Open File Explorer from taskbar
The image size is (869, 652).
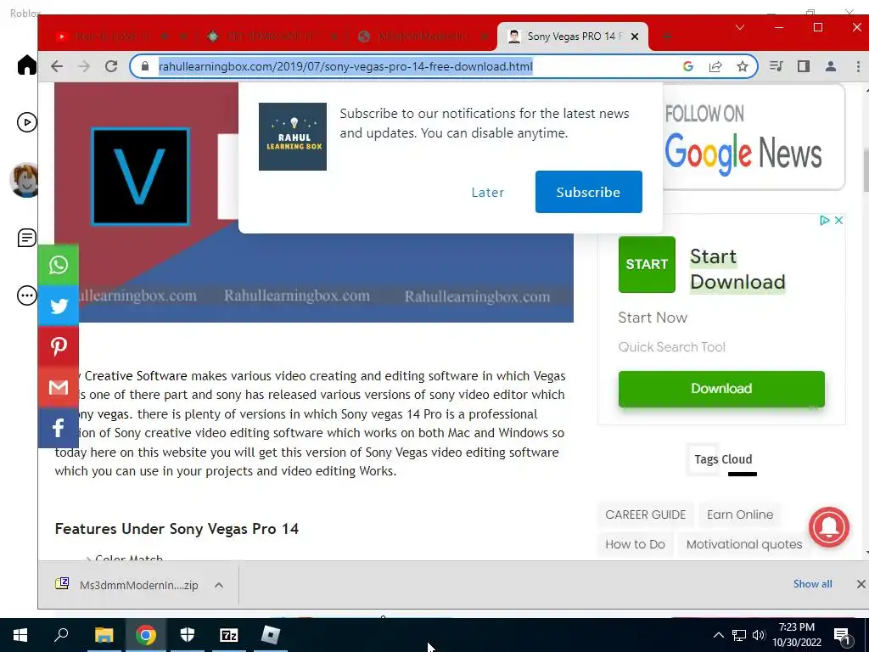click(104, 635)
